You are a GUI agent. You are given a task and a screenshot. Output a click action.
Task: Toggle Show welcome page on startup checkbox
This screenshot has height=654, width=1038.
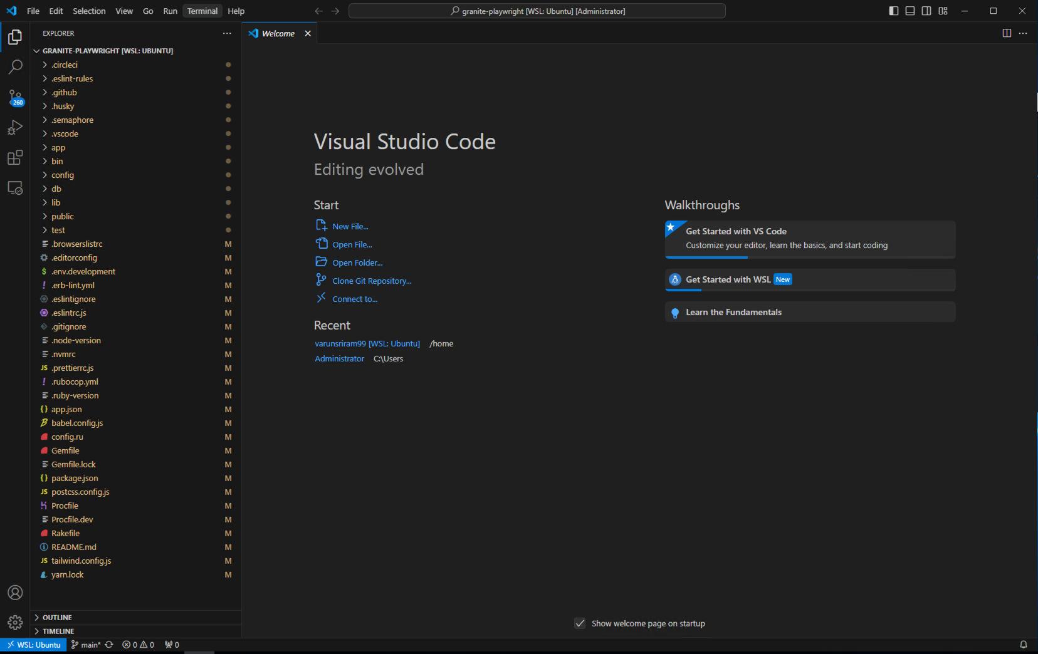580,623
